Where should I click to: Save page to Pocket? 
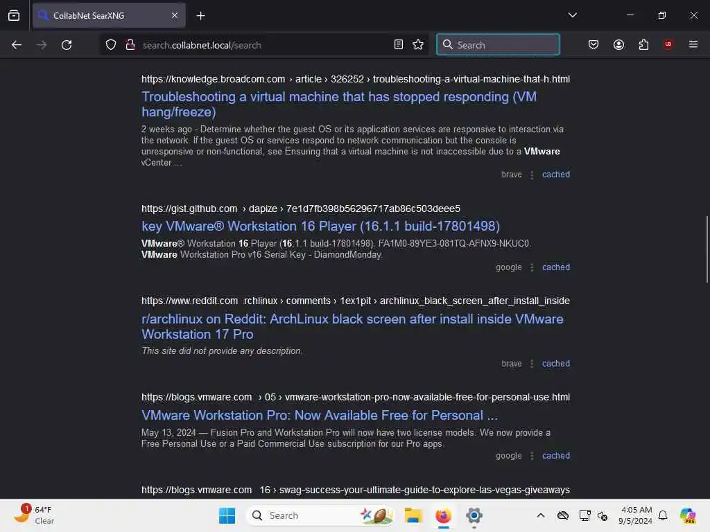tap(594, 45)
